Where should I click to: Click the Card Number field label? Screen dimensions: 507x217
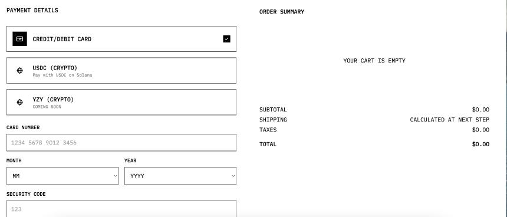[x=23, y=127]
